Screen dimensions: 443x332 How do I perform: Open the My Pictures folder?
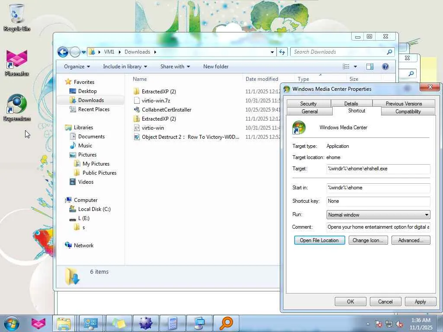[96, 164]
